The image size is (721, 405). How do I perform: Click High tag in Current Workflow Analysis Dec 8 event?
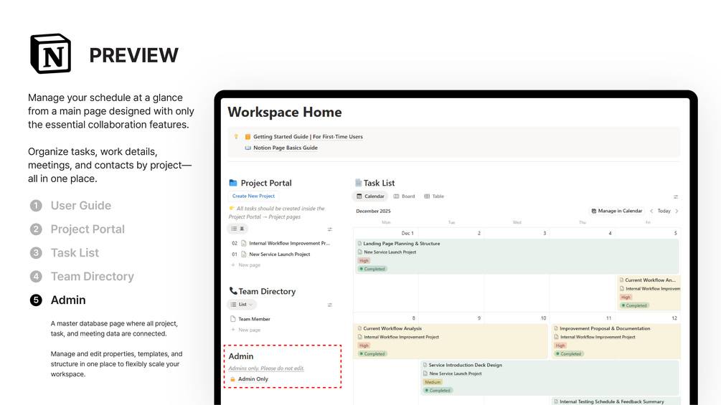364,346
